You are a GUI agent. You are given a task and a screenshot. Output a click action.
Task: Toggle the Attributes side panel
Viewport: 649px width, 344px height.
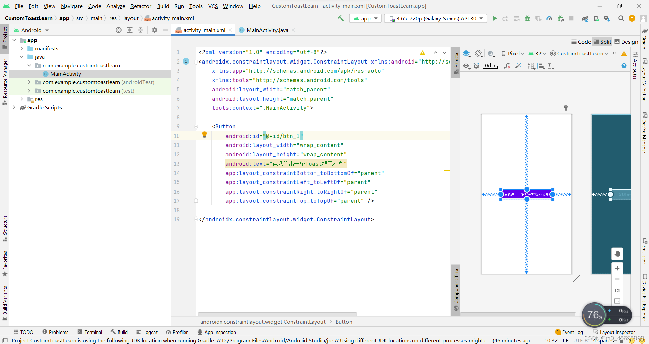click(x=635, y=66)
